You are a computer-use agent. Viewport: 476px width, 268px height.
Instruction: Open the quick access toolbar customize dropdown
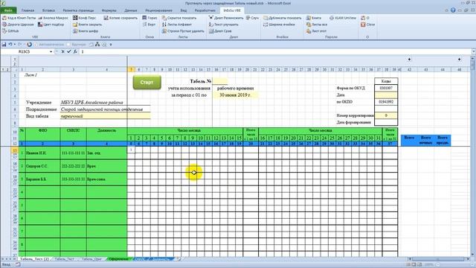[x=111, y=45]
